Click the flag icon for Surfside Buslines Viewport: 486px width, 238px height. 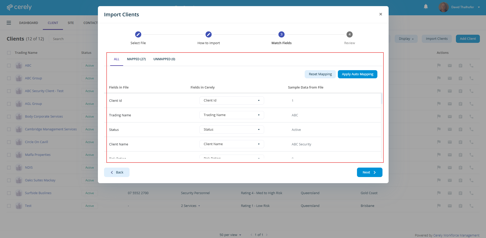point(439,193)
